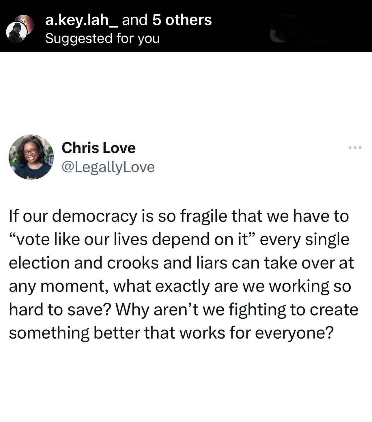372x422 pixels.
Task: Tap 'something better that works for everyone?'
Action: tap(171, 333)
